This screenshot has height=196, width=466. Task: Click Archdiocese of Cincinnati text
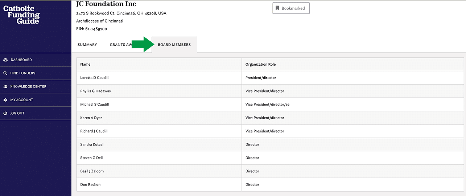pos(100,21)
